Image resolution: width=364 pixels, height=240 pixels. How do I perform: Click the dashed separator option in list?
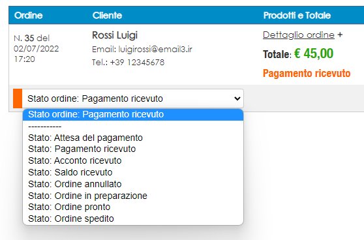133,127
